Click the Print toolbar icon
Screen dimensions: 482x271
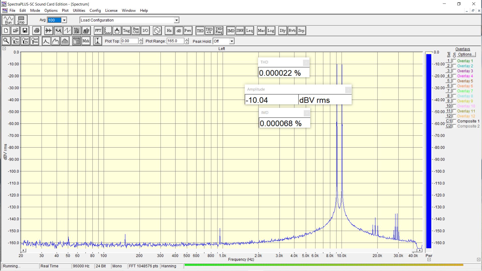[37, 31]
